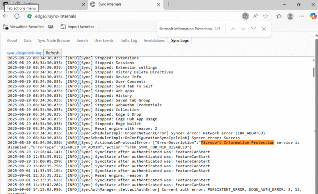Screen dimensions: 318x194
Task: Switch to the Traffic Log tab
Action: (129, 40)
